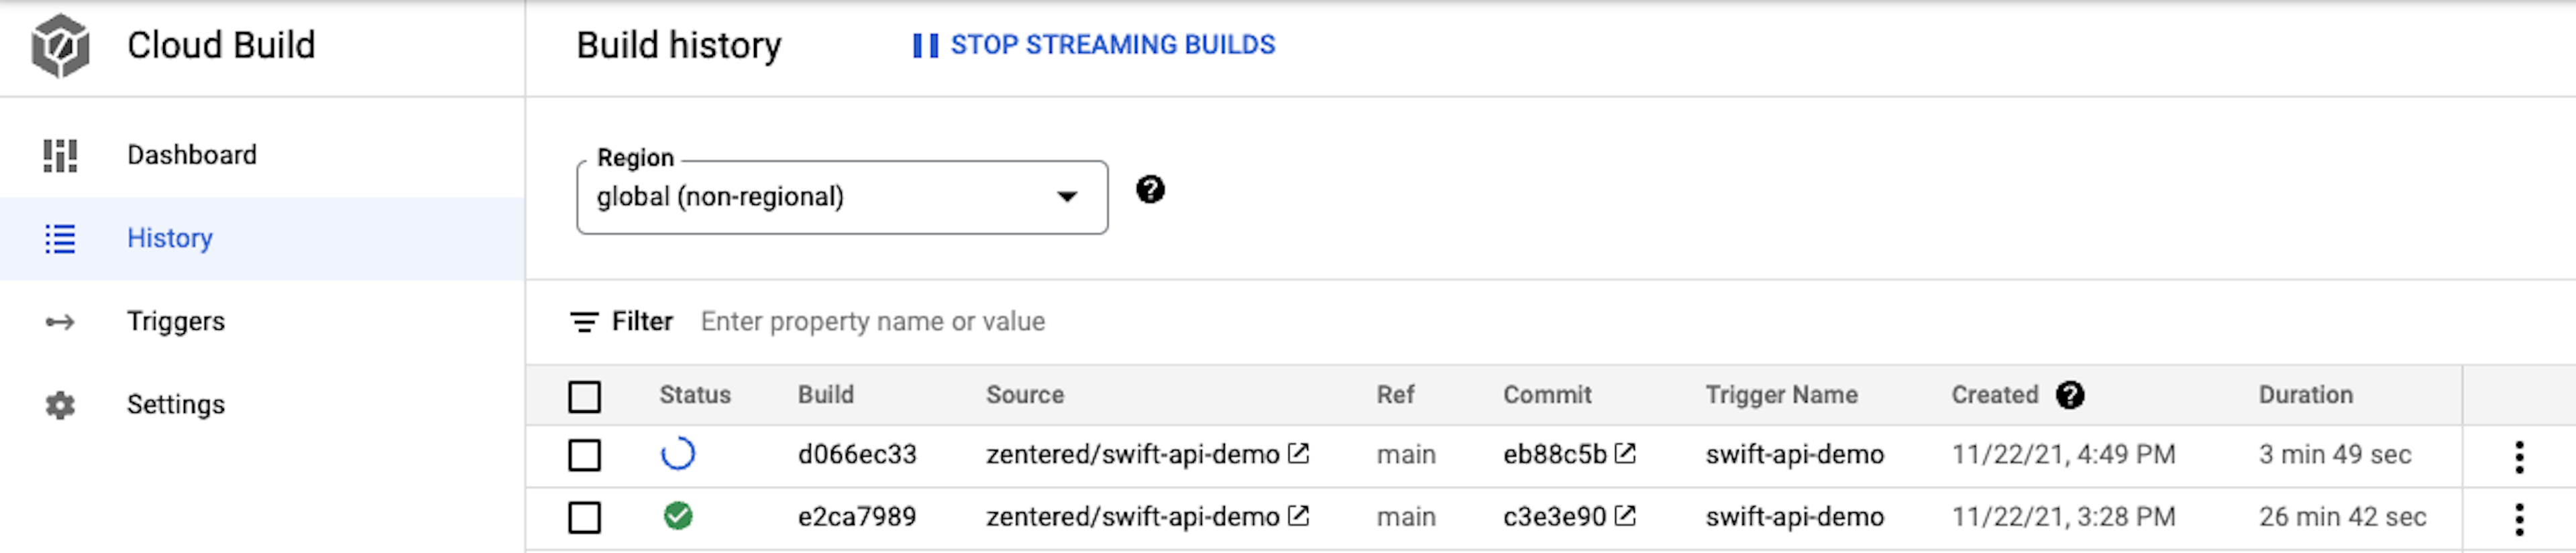
Task: Click Stop Streaming Builds button
Action: (x=1094, y=45)
